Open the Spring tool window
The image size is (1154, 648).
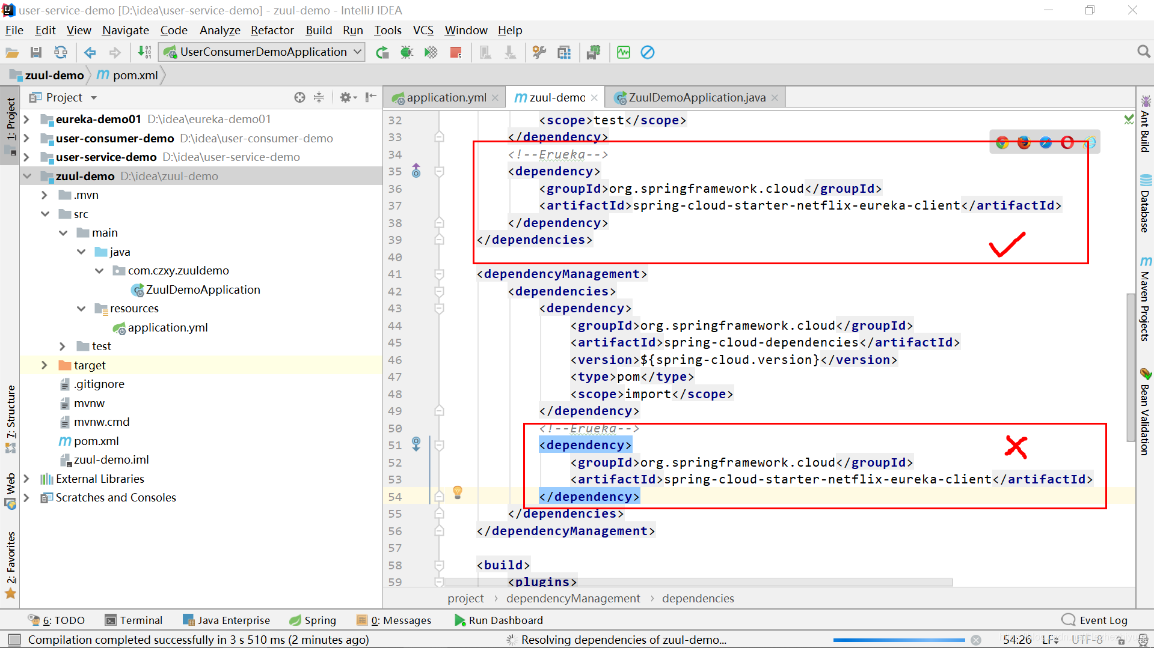(313, 620)
